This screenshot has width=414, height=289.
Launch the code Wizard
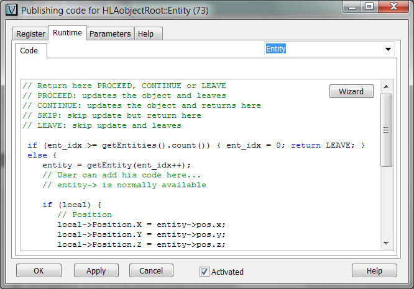(x=351, y=91)
